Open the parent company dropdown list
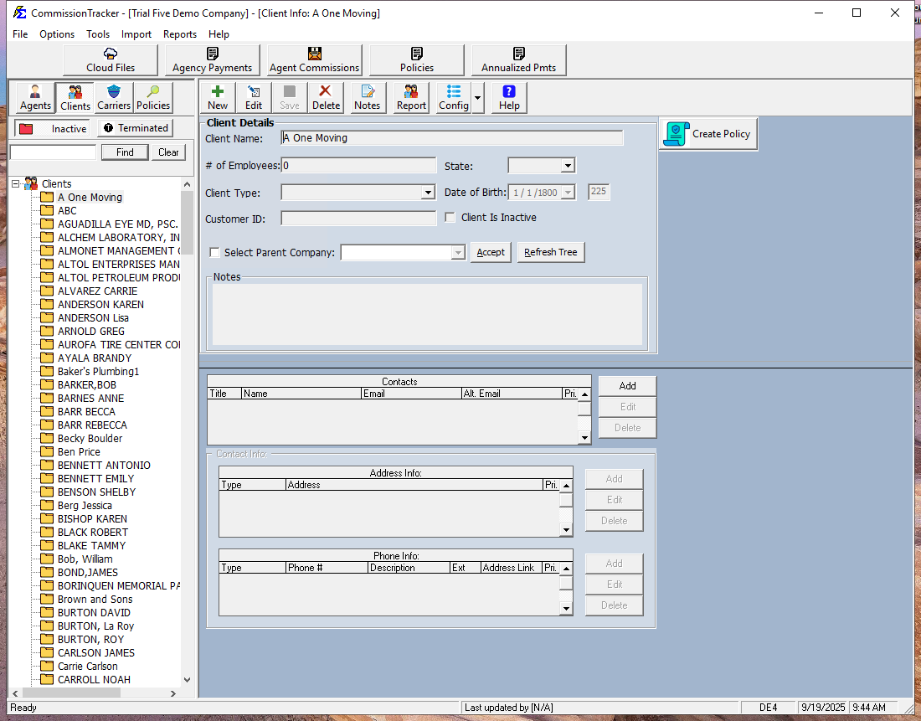Screen dimensions: 921x721 [458, 253]
